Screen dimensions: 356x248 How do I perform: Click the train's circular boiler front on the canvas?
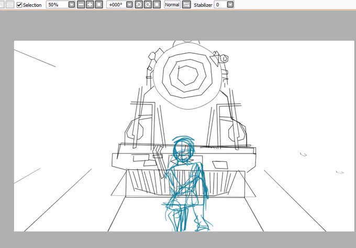tap(187, 75)
